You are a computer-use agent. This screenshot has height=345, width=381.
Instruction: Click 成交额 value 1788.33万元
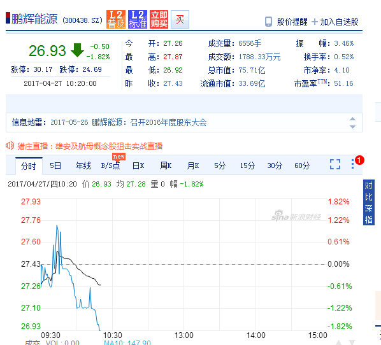pos(259,57)
